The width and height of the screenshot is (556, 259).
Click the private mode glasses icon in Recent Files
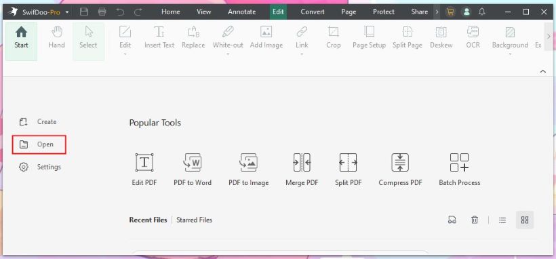click(452, 220)
